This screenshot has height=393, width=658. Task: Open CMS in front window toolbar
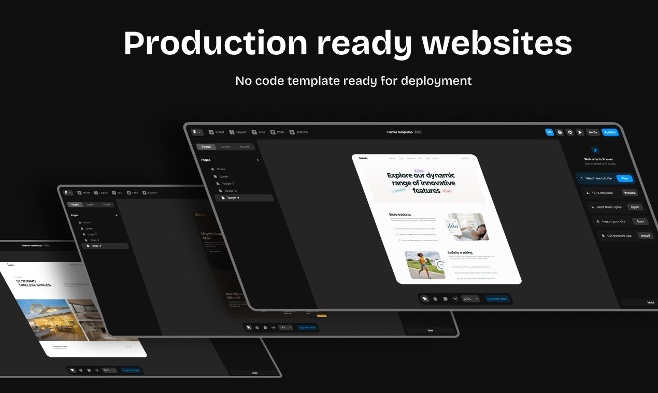click(277, 132)
